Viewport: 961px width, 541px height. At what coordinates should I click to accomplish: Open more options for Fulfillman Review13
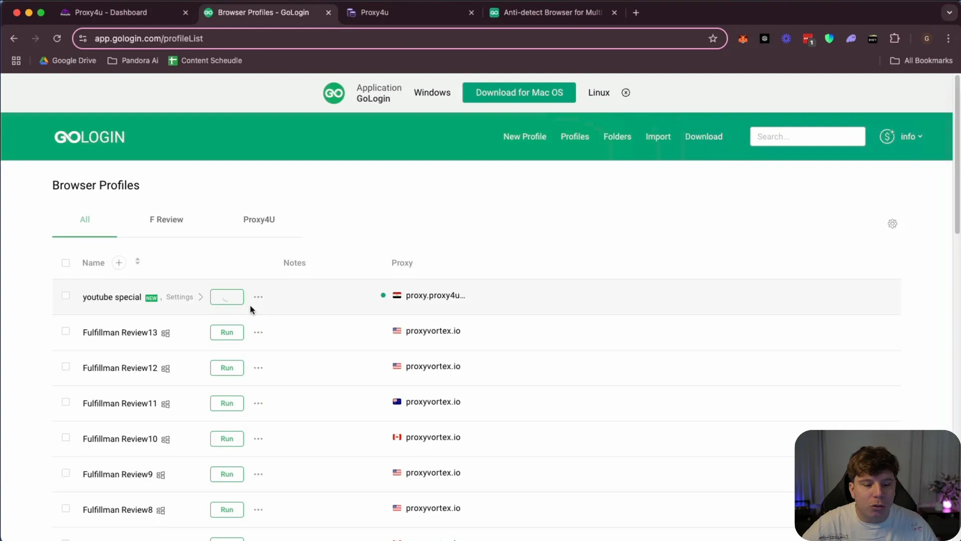tap(258, 333)
